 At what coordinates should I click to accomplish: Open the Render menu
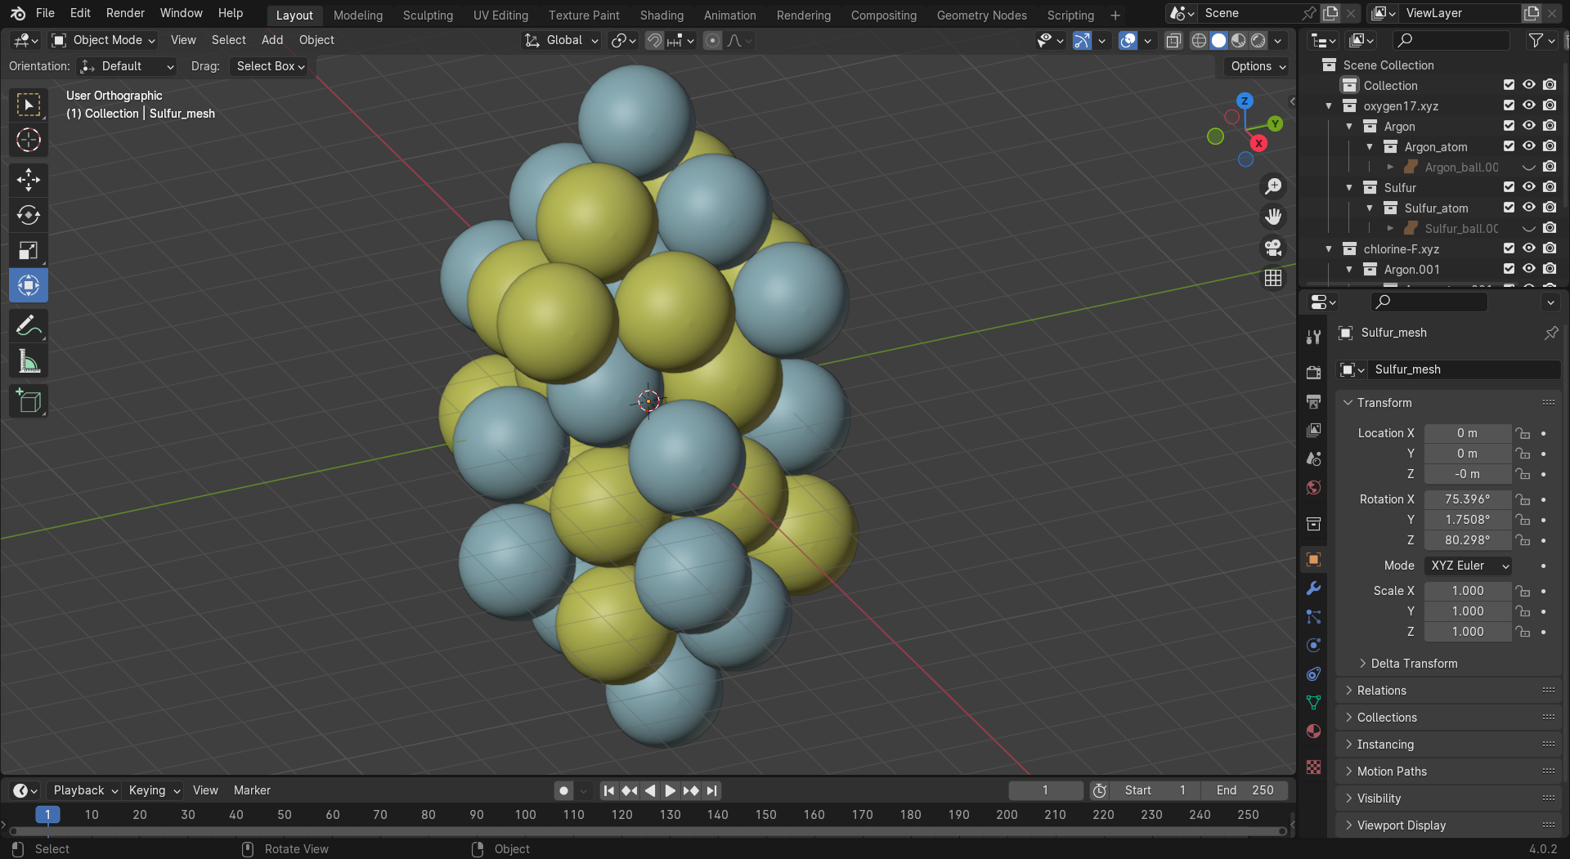tap(125, 13)
